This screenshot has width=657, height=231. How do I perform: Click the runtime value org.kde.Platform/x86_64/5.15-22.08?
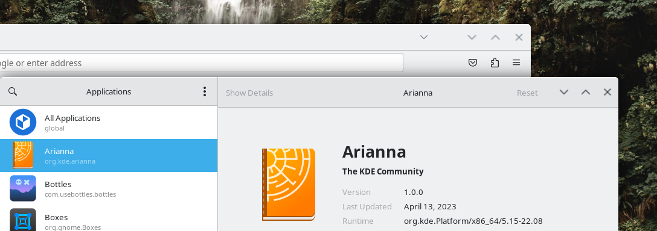[x=473, y=221]
